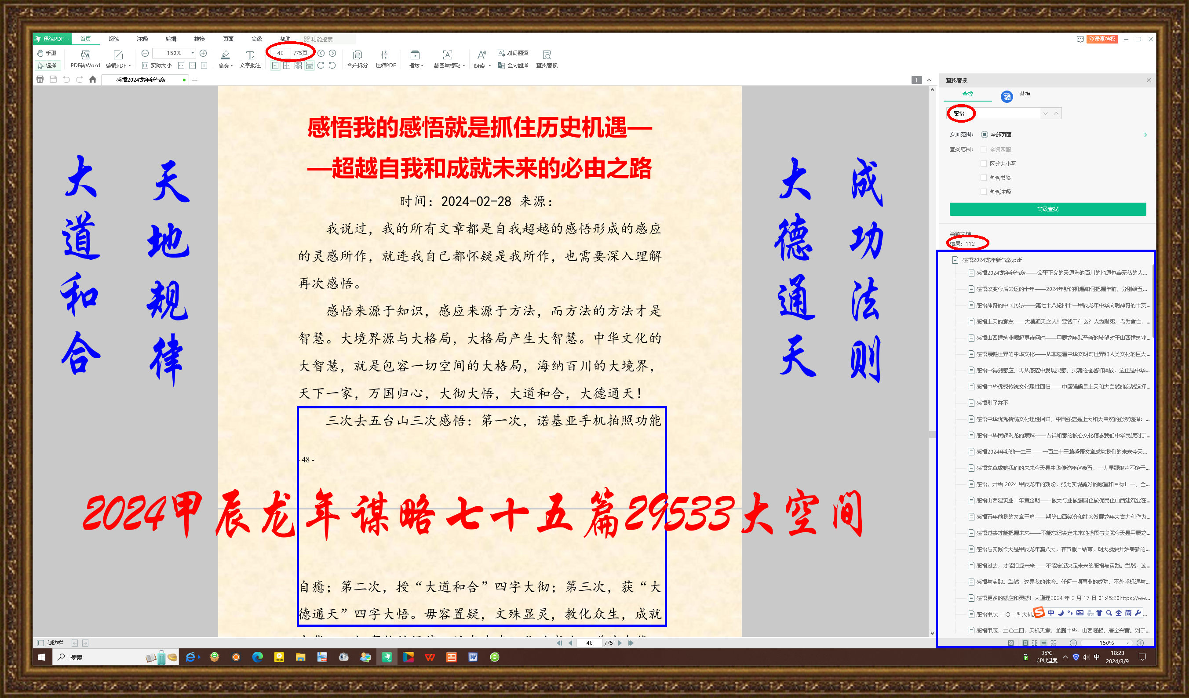Click the print icon in quick toolbar
The width and height of the screenshot is (1189, 698).
tap(40, 79)
